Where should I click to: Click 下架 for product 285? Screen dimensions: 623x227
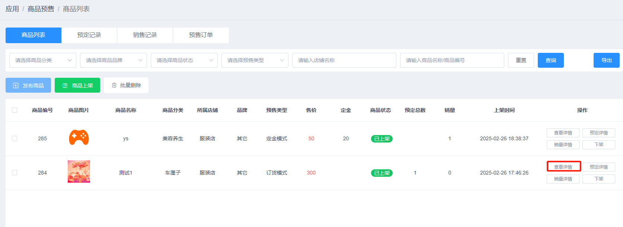pos(598,145)
